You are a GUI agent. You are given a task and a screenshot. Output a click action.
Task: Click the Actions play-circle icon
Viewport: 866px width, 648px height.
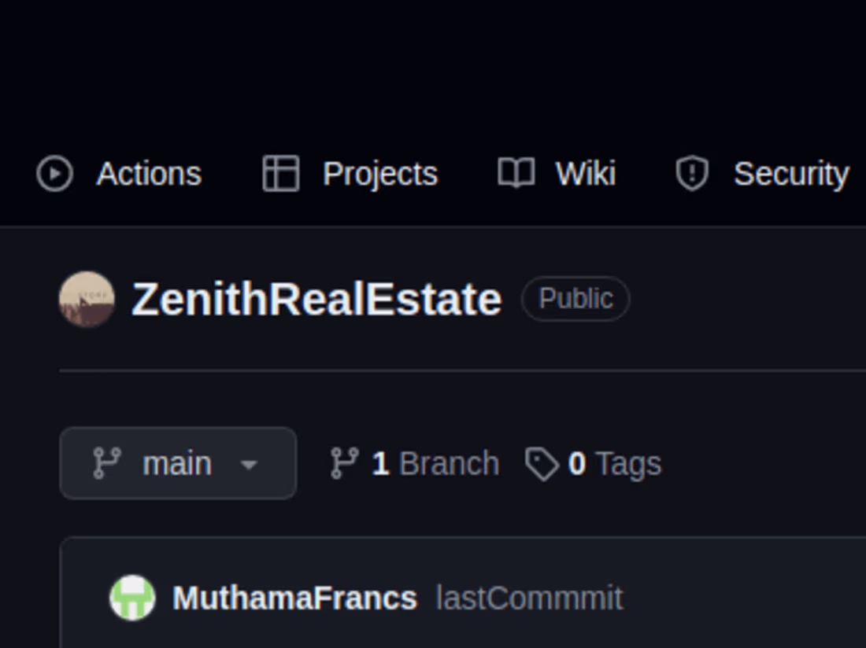54,174
